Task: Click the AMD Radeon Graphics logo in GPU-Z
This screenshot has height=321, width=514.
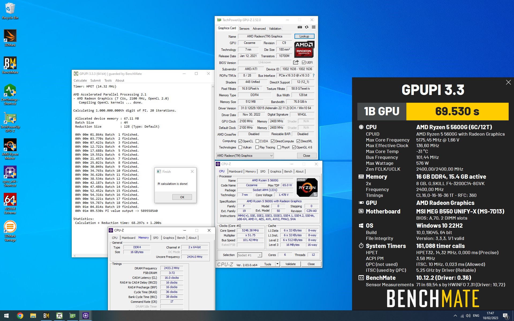Action: click(x=304, y=49)
